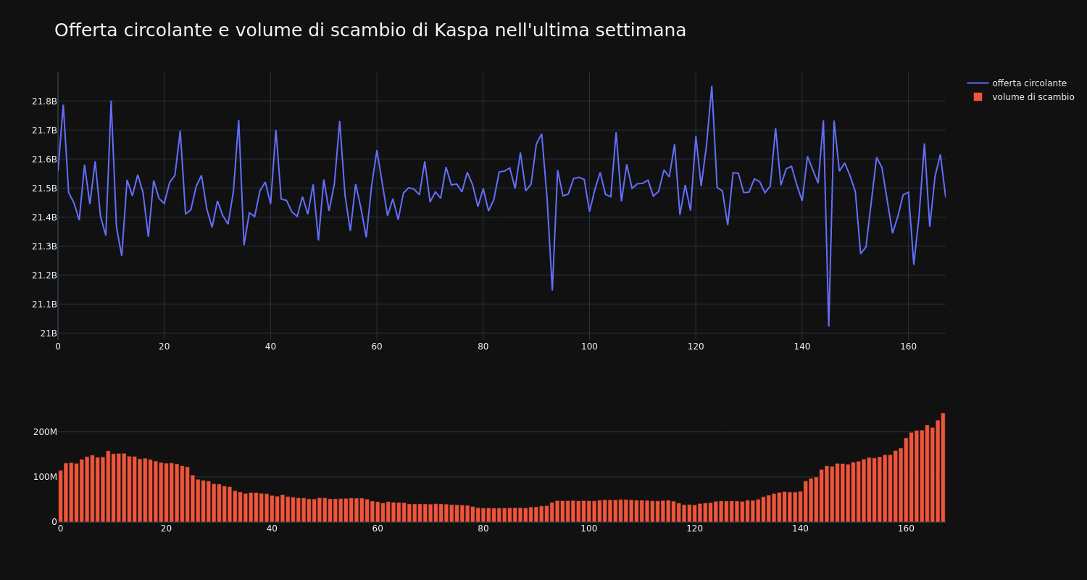The image size is (1087, 580).
Task: Click the chart title about Kaspa
Action: (x=370, y=30)
